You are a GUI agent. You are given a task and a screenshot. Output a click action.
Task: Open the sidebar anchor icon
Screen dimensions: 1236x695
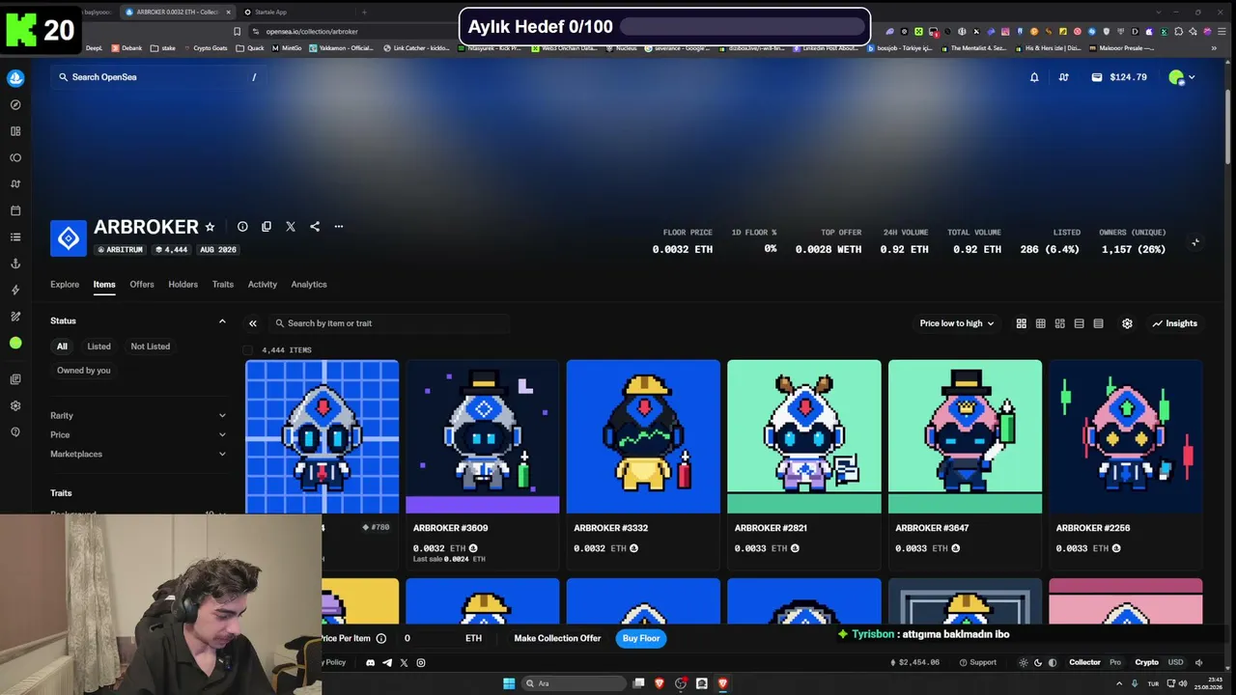coord(15,264)
